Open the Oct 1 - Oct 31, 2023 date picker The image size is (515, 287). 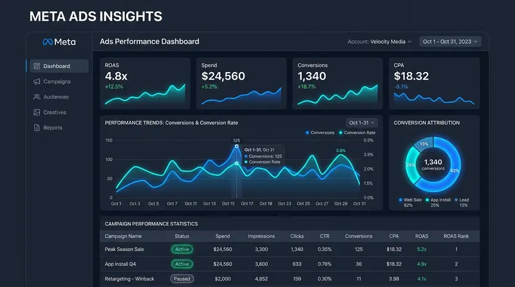click(x=450, y=42)
